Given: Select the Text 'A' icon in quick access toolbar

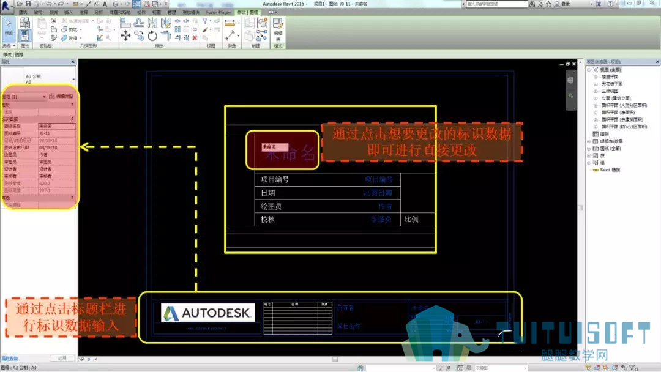Looking at the screenshot, I should (x=105, y=4).
